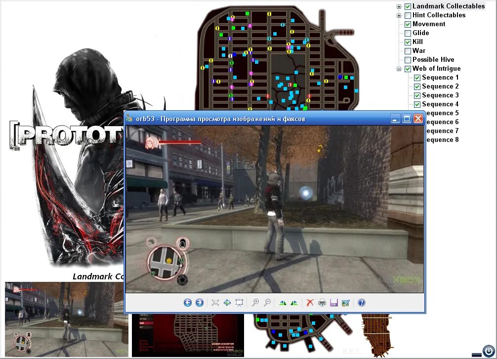Open viewer Help with the question mark icon
This screenshot has height=359, width=497.
coord(361,303)
